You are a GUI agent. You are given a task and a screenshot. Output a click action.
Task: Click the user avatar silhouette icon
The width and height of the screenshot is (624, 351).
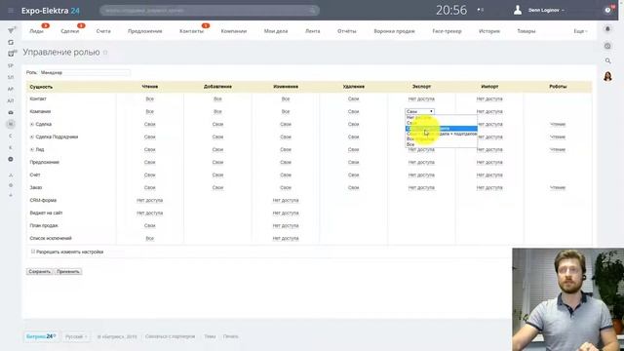[x=518, y=10]
